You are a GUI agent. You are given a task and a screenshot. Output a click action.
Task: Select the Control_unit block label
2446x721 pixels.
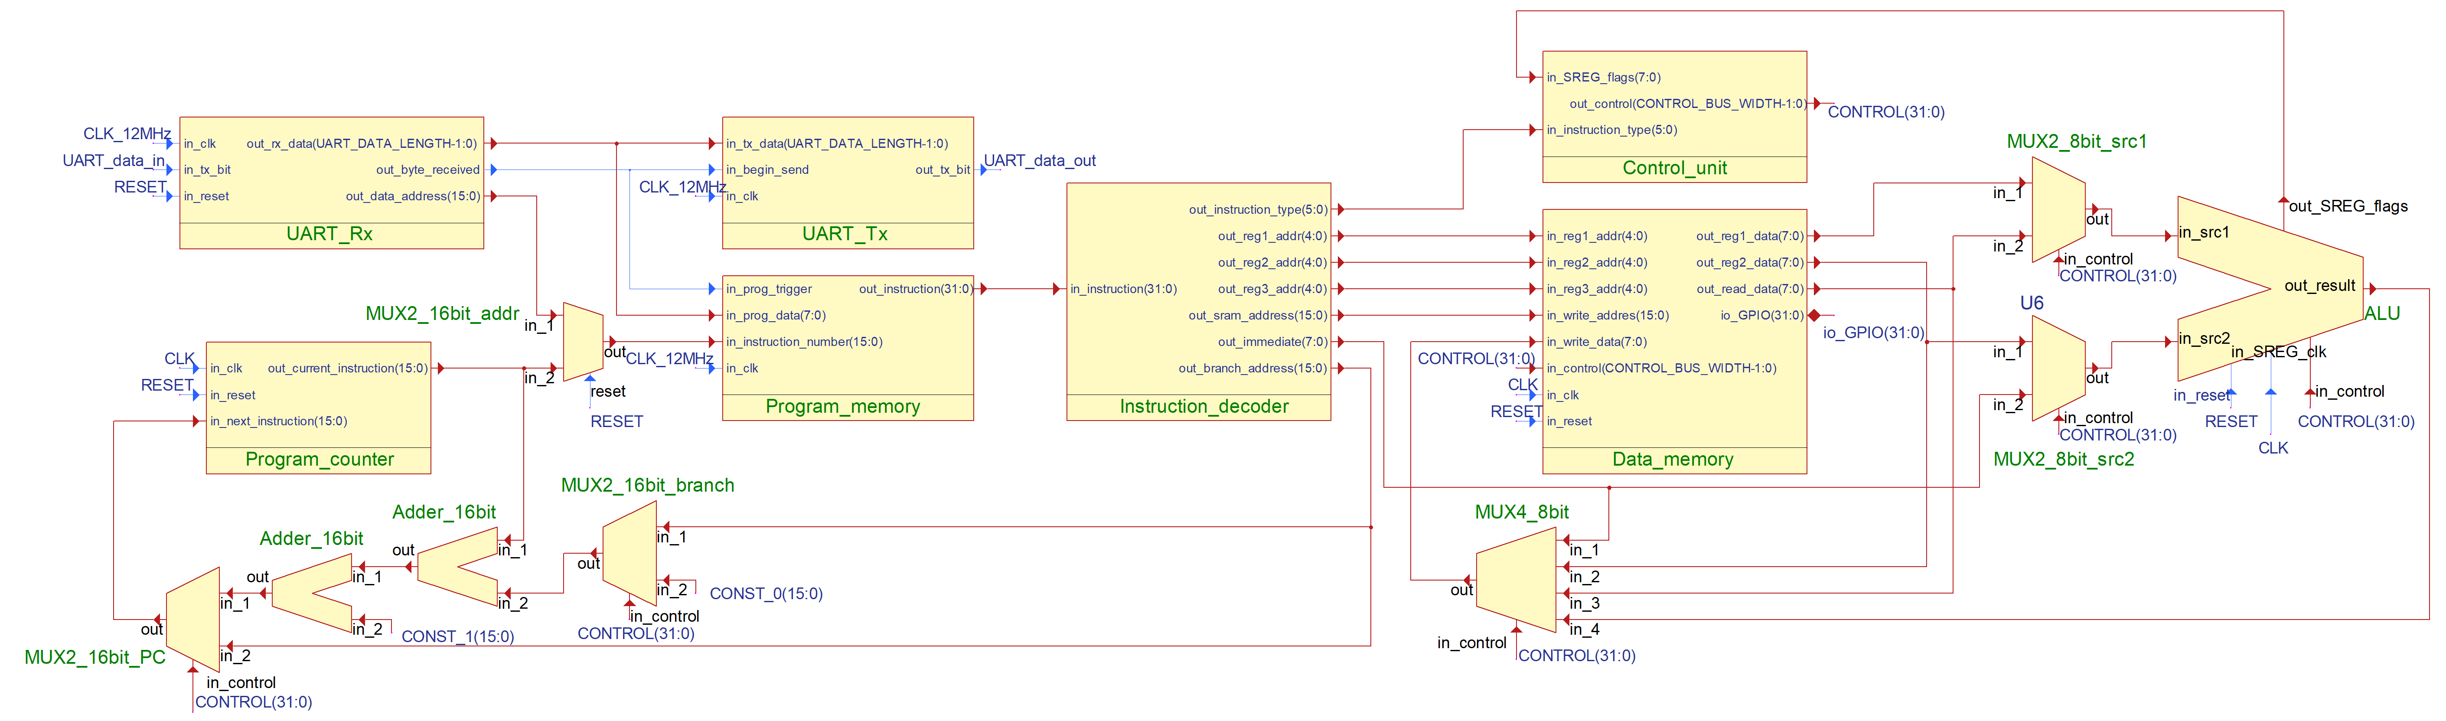pos(1675,168)
